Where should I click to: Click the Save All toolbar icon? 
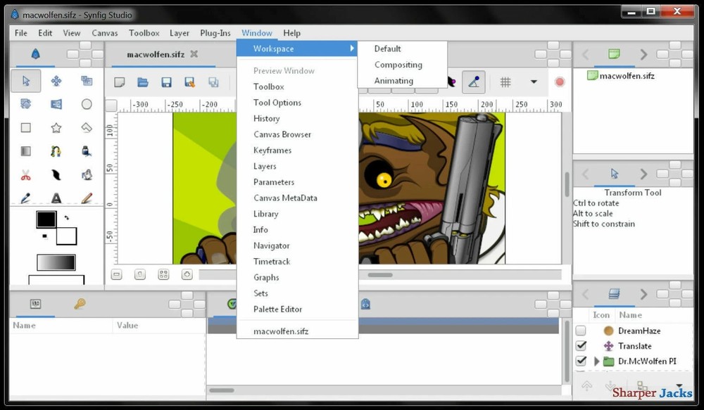point(213,82)
